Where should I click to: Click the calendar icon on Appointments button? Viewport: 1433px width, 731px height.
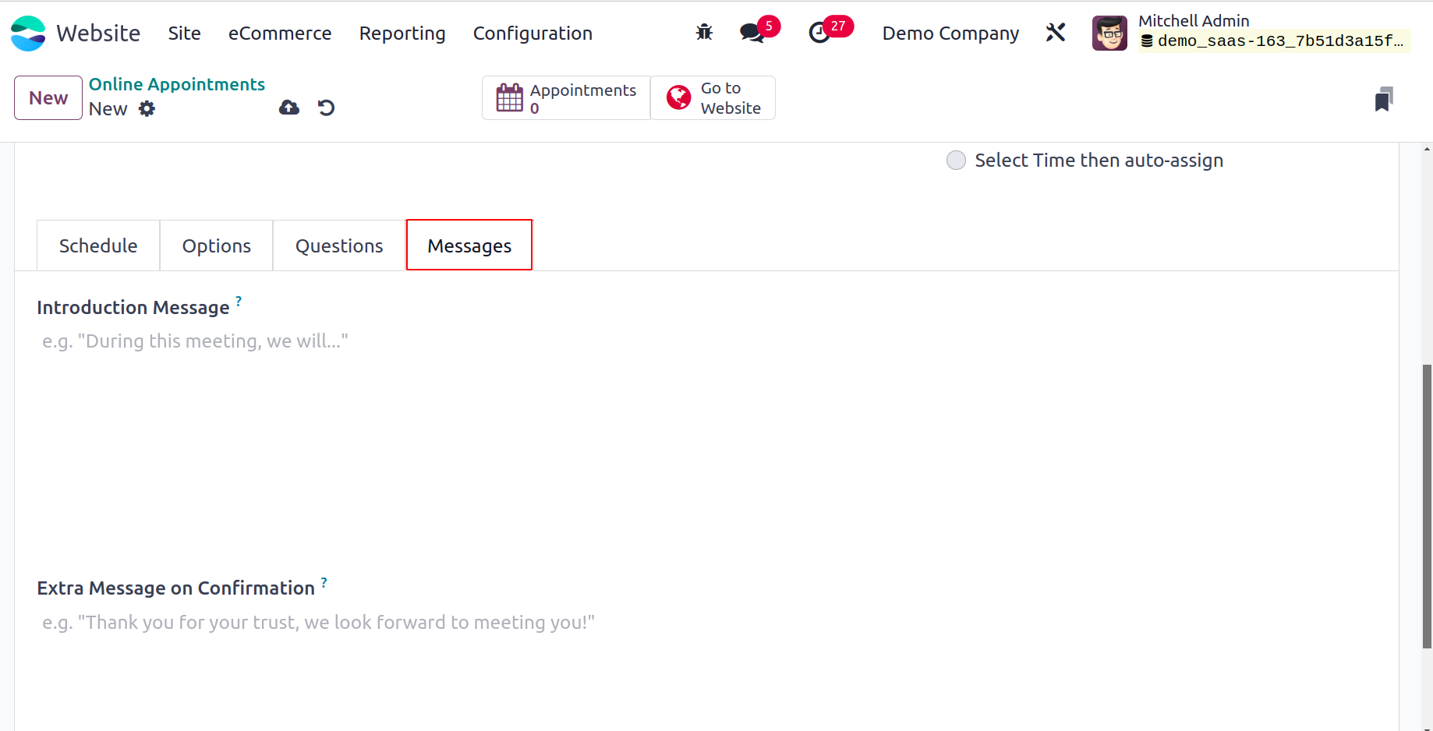pos(510,97)
